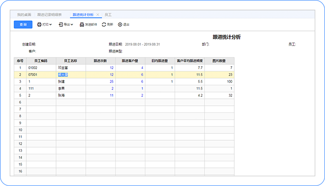The image size is (325, 186).
Task: Click the 日均跟进量 column header
Action: click(160, 61)
